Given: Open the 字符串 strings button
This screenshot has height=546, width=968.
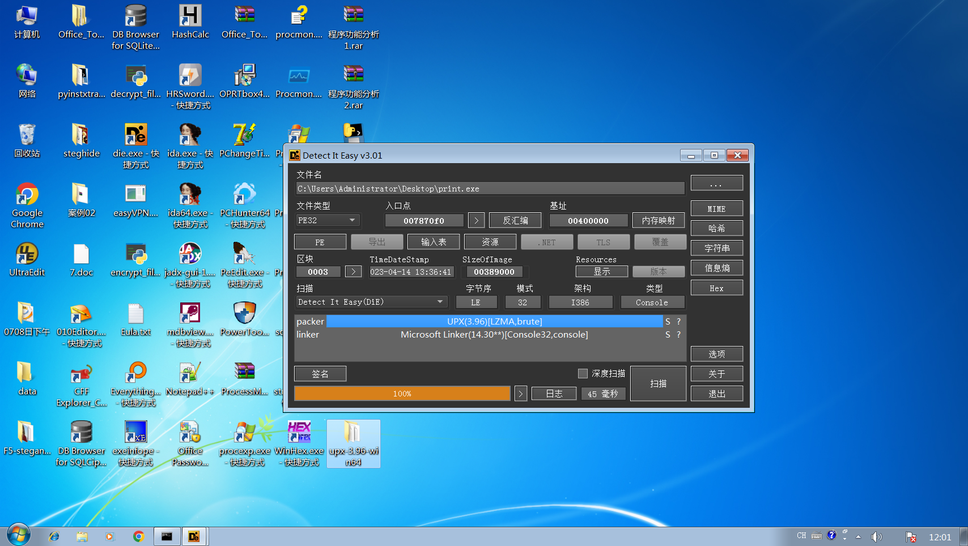Looking at the screenshot, I should (716, 248).
